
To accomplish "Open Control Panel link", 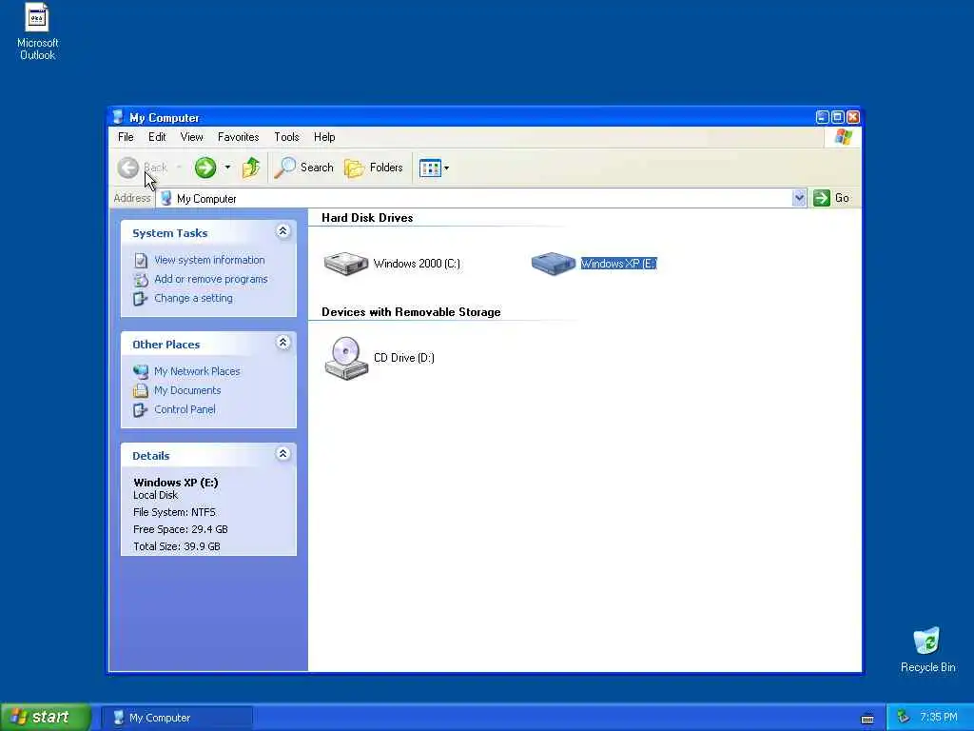I will 185,409.
